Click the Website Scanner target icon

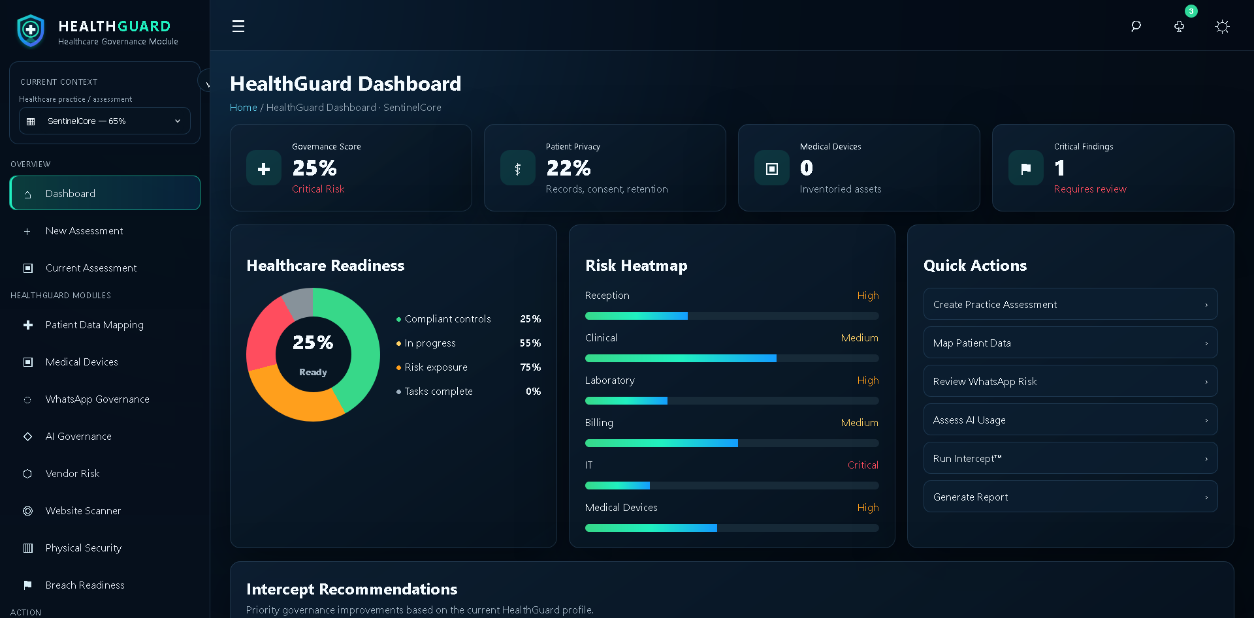(27, 511)
